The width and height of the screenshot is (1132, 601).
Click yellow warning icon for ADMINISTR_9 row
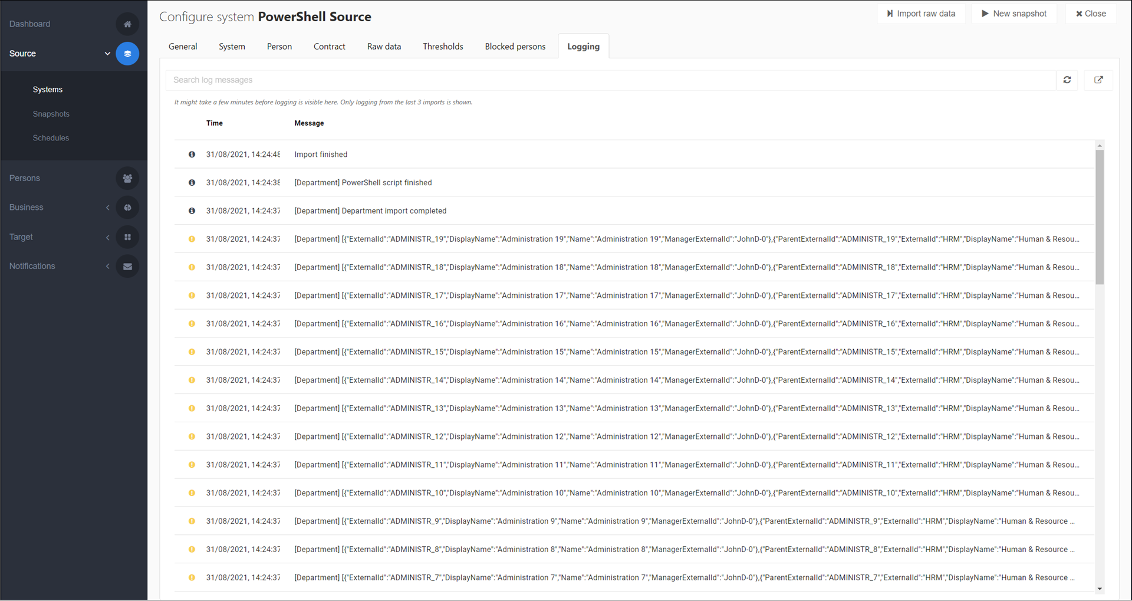point(192,521)
